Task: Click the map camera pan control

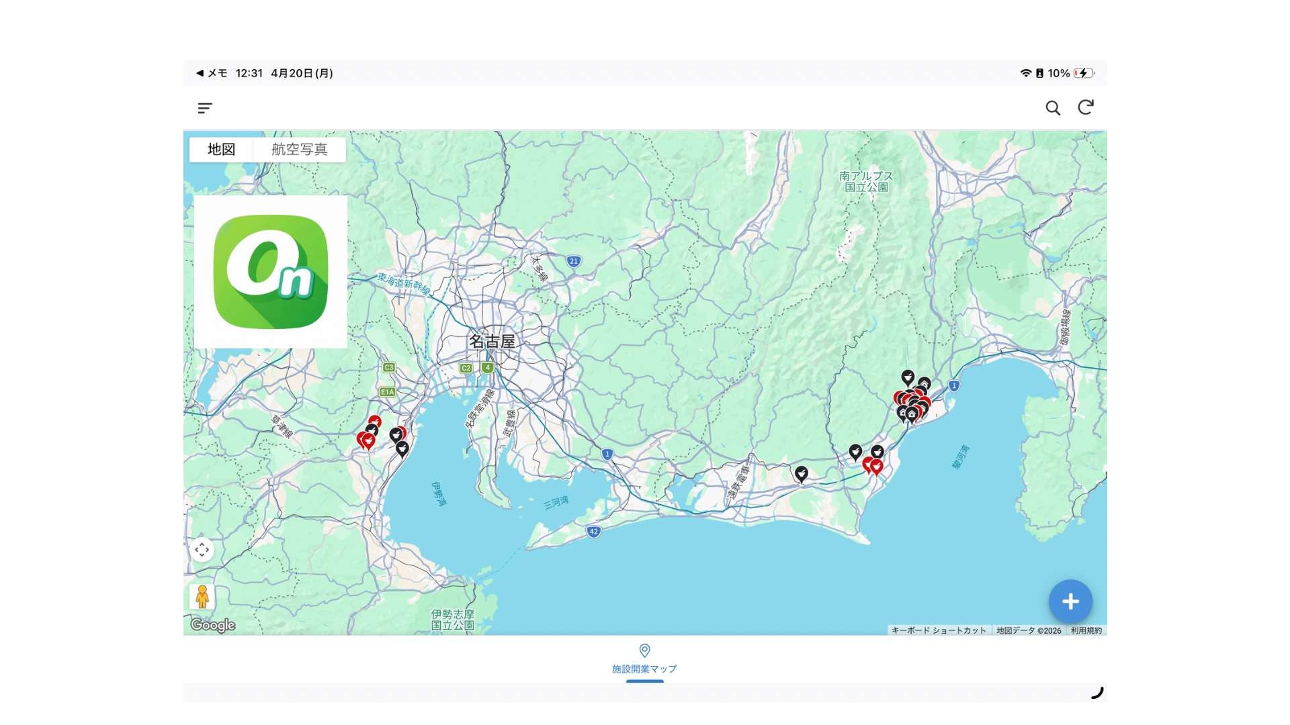Action: pos(202,550)
